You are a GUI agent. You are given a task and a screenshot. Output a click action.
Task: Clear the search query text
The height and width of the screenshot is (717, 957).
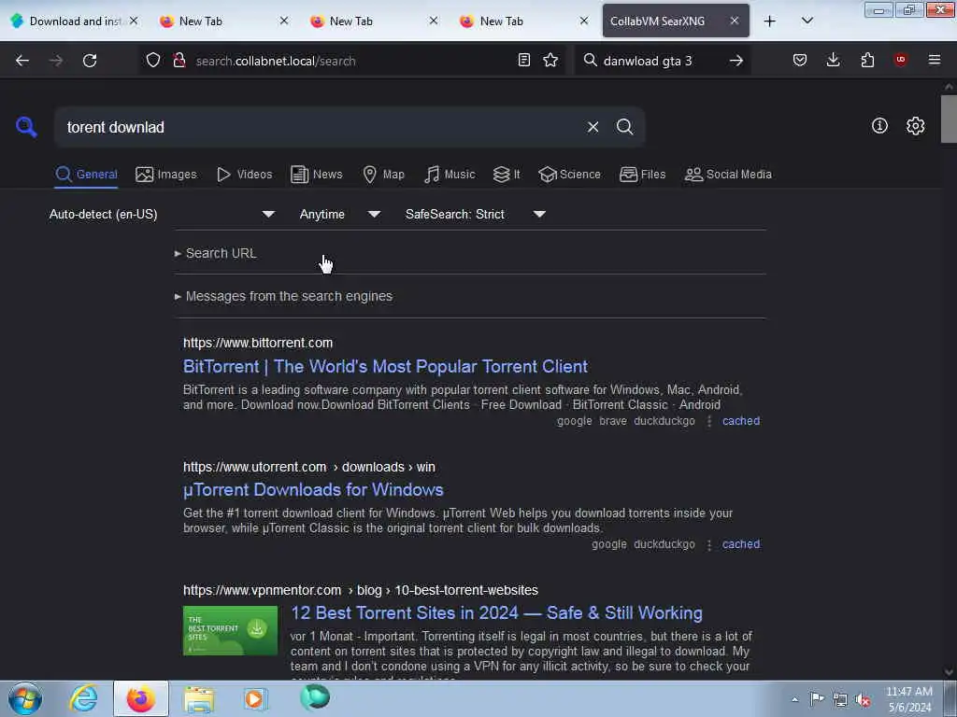(593, 127)
